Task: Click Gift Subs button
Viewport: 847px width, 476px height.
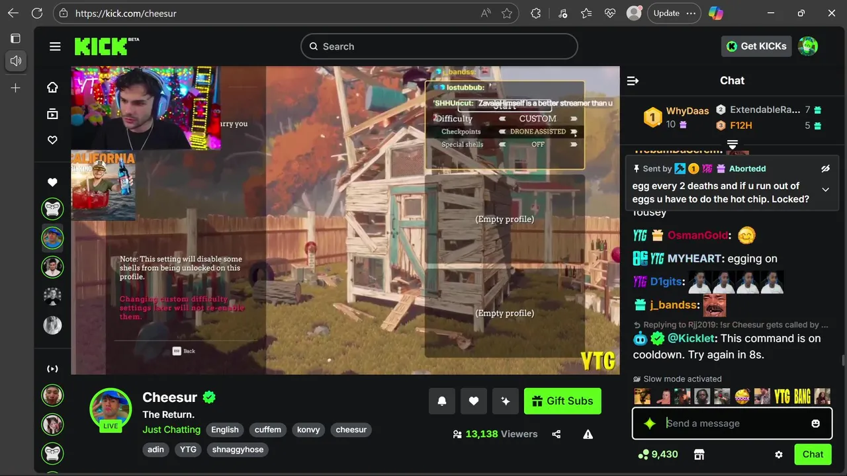Action: [x=562, y=401]
